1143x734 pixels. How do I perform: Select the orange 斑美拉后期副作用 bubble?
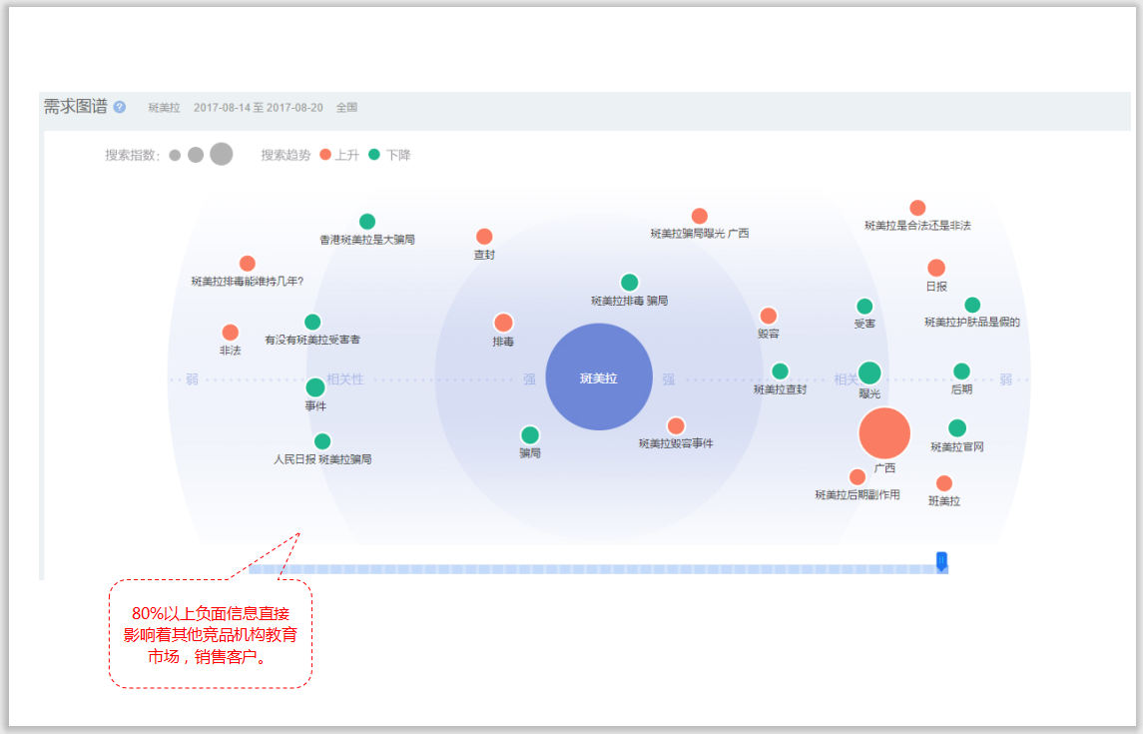click(x=857, y=476)
